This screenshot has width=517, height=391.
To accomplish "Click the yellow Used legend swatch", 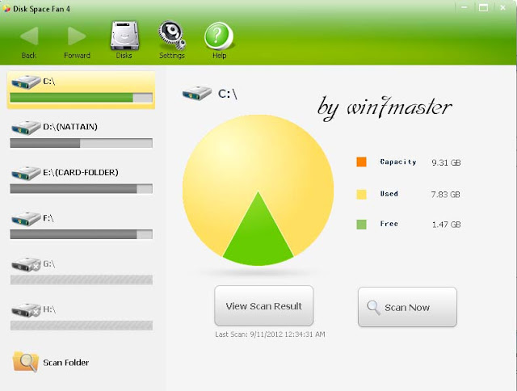I will (361, 194).
